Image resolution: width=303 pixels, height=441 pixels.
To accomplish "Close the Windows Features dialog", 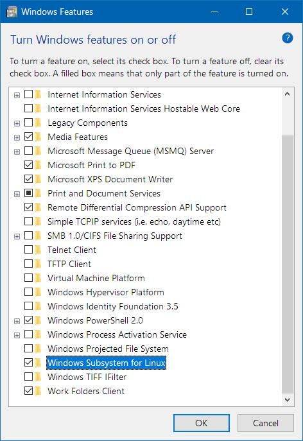I will click(285, 12).
